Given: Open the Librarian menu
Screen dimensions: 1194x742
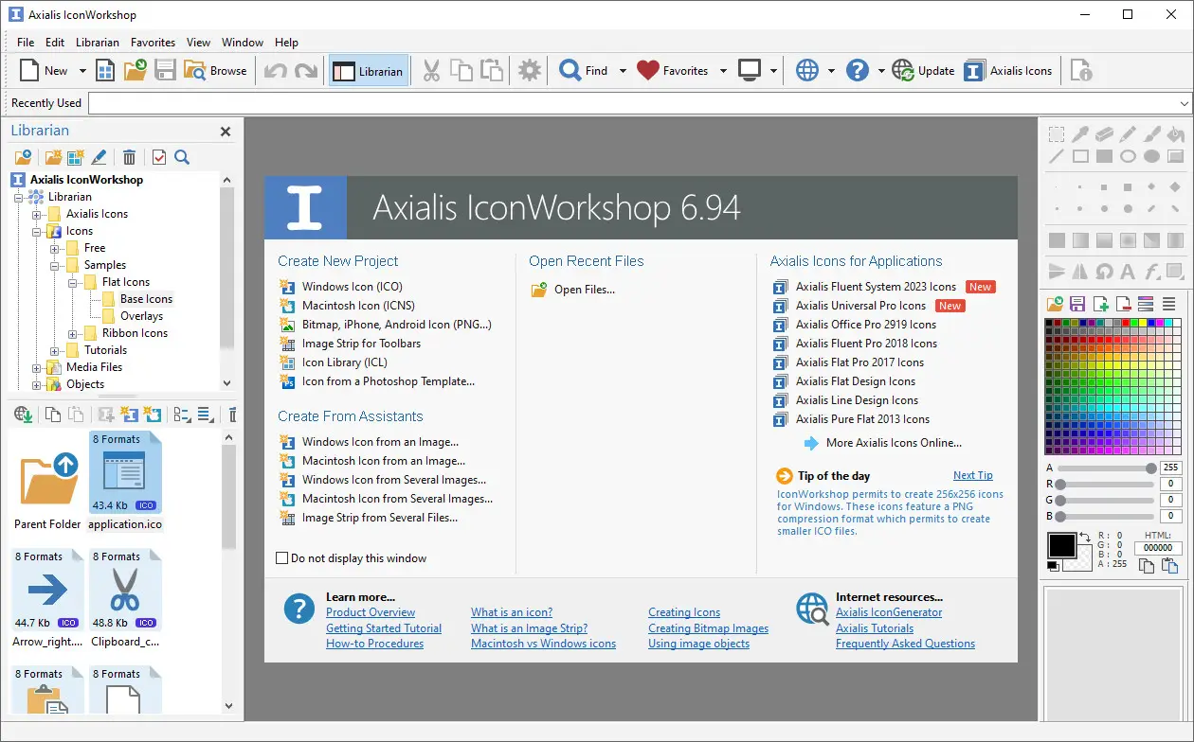Looking at the screenshot, I should (x=98, y=43).
